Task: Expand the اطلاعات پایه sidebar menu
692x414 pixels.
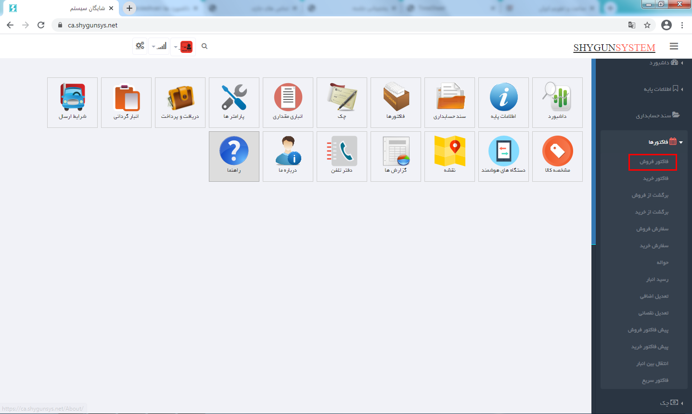Action: click(x=660, y=89)
